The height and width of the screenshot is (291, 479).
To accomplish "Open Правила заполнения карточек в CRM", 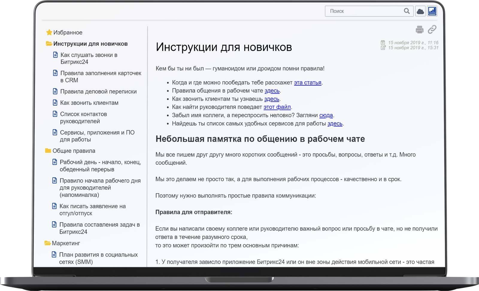I will click(101, 76).
